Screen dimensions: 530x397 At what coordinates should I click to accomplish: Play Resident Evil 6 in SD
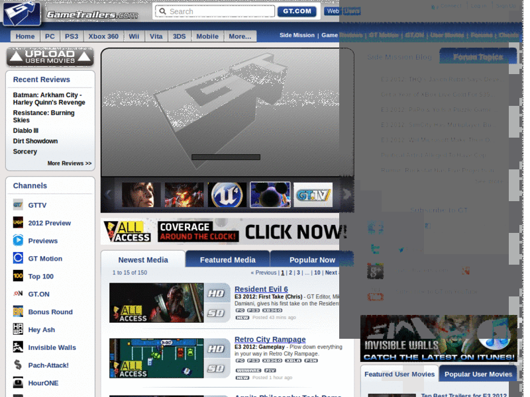coord(217,313)
